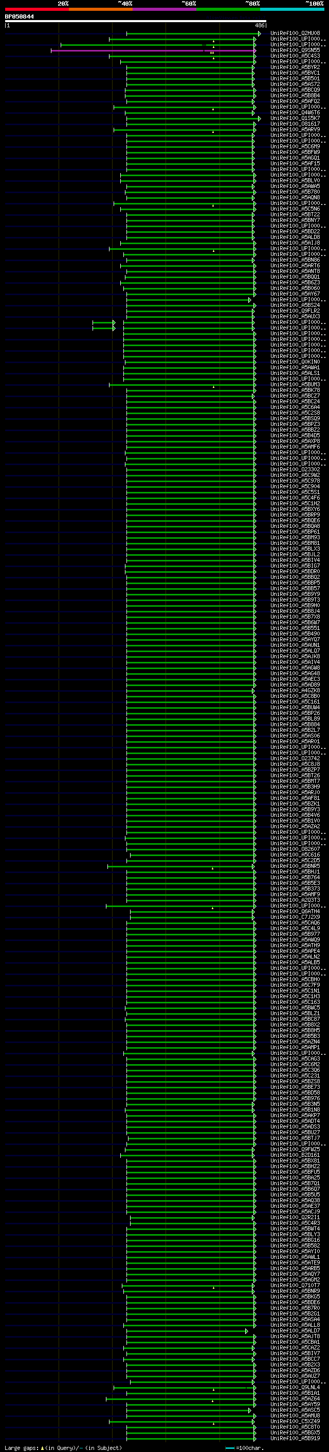The width and height of the screenshot is (329, 1452).
Task: Select label UniRef100_Q6ATH4
Action: click(x=295, y=912)
